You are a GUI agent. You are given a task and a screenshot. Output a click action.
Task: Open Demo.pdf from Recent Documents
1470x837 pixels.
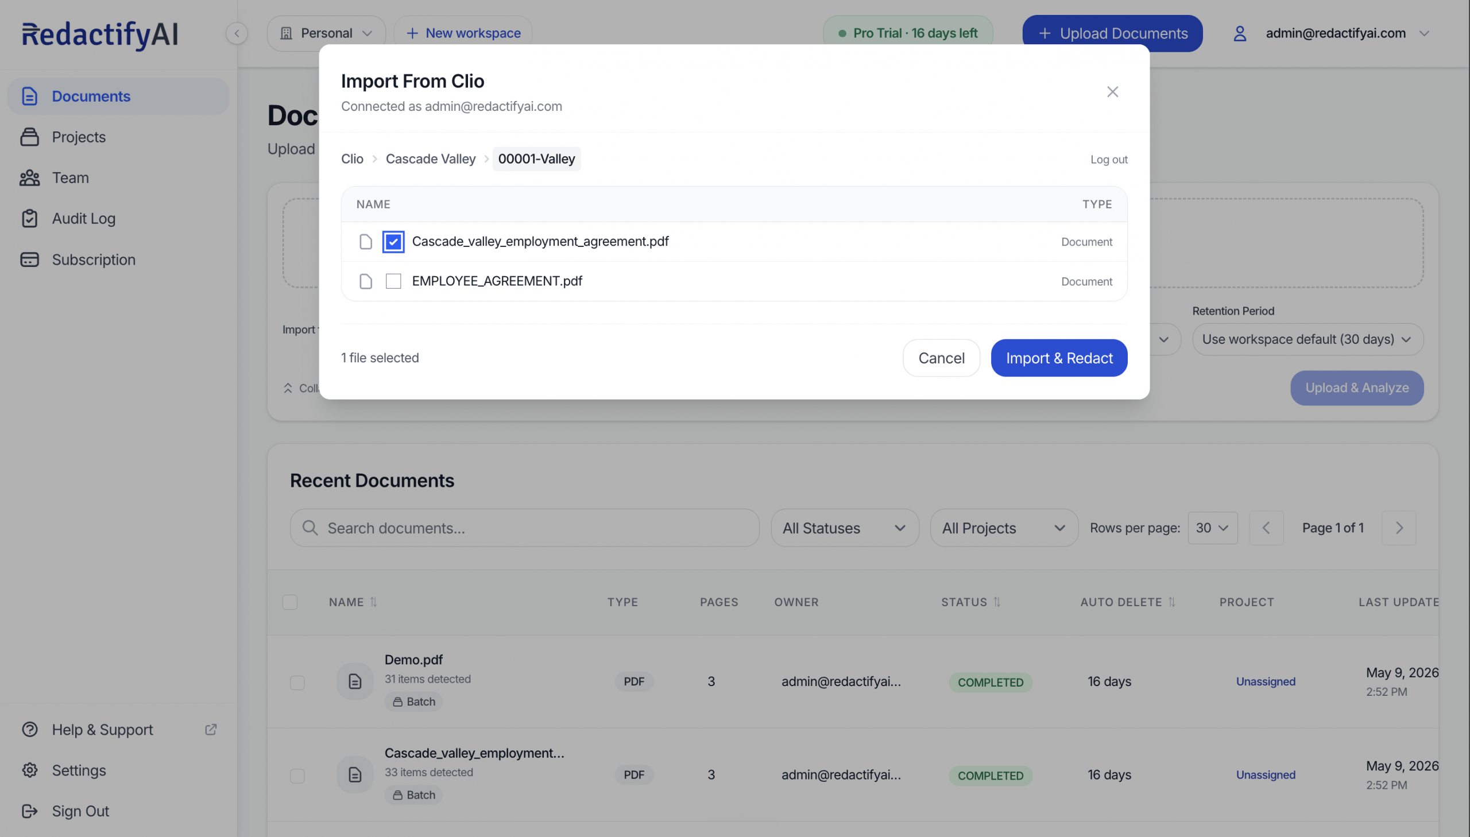point(413,660)
